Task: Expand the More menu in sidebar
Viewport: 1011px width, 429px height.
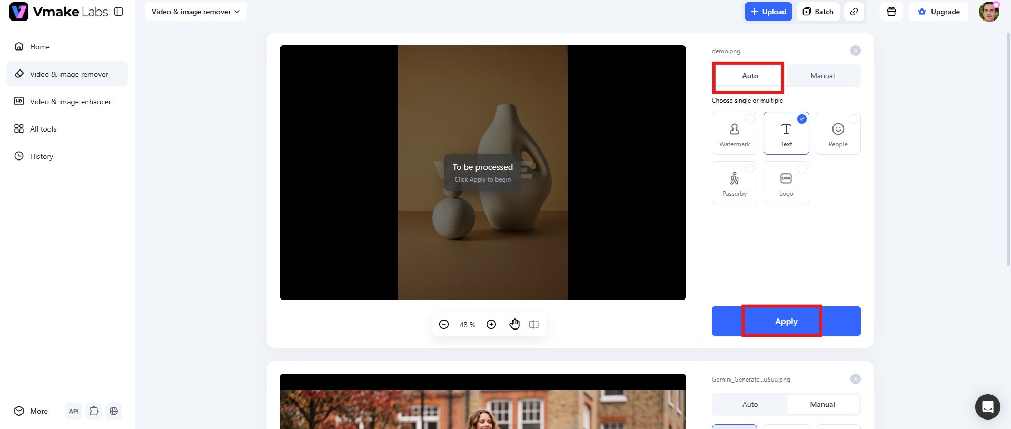Action: click(x=31, y=411)
